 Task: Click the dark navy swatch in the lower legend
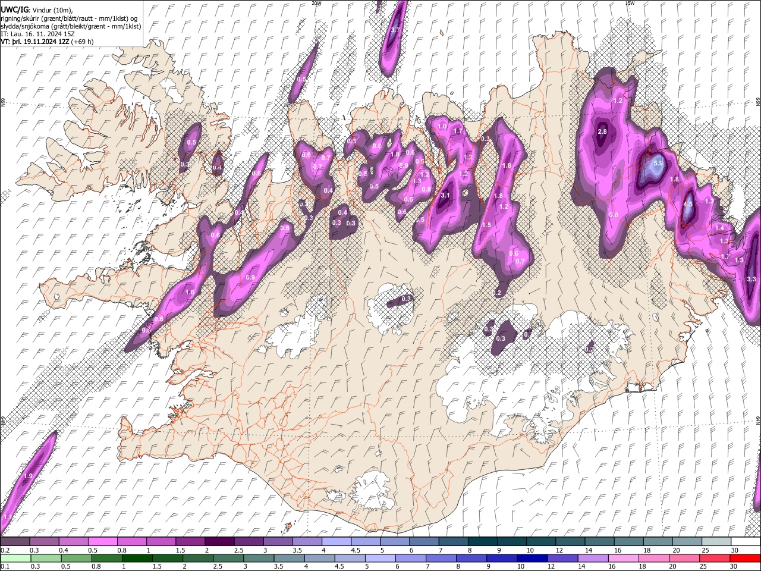(x=532, y=558)
